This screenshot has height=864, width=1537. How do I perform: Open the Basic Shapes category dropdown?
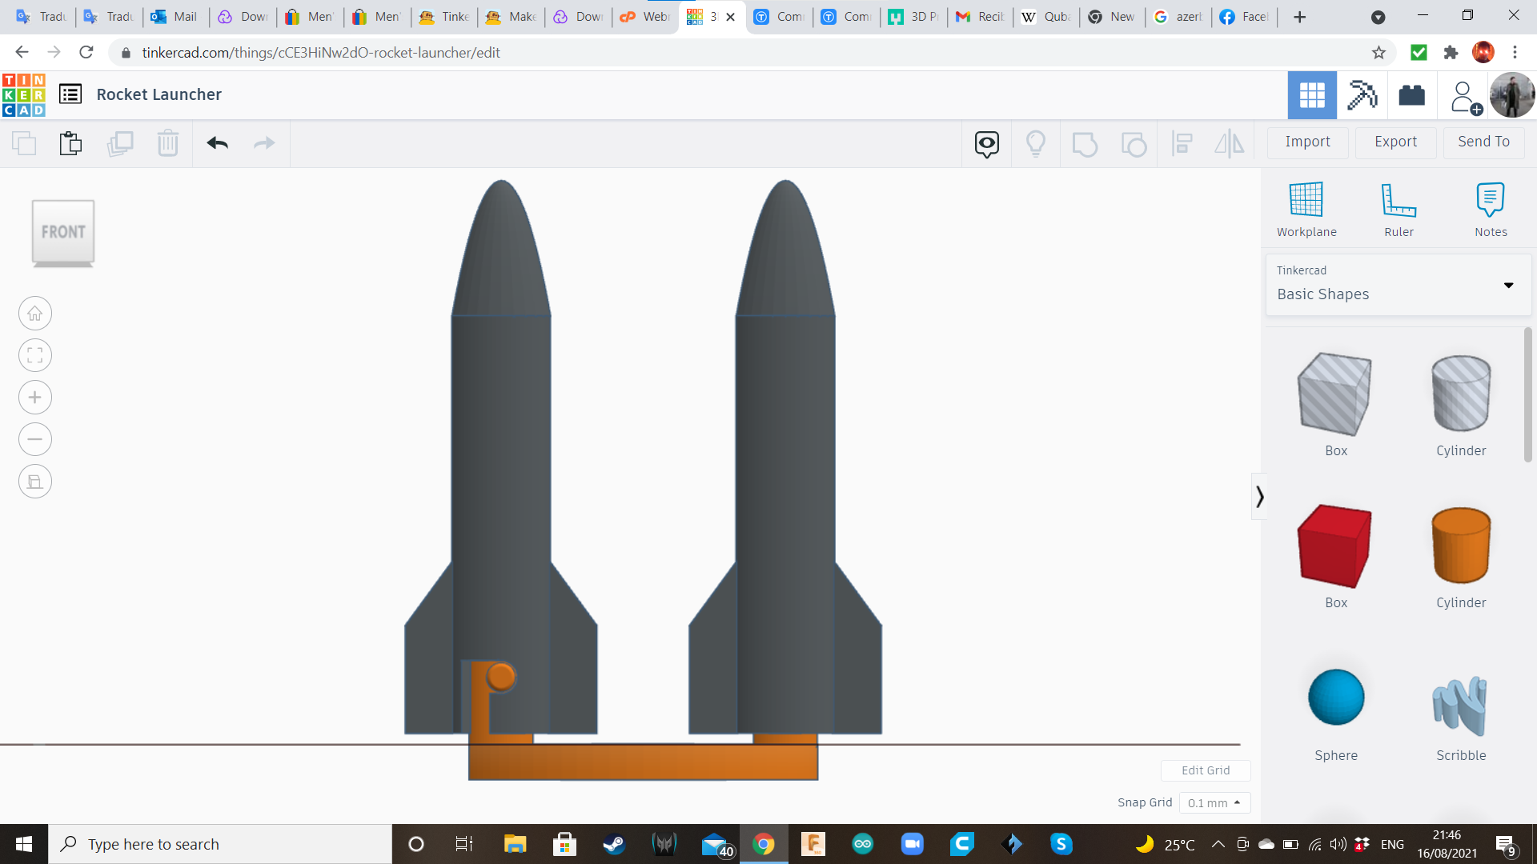tap(1510, 285)
